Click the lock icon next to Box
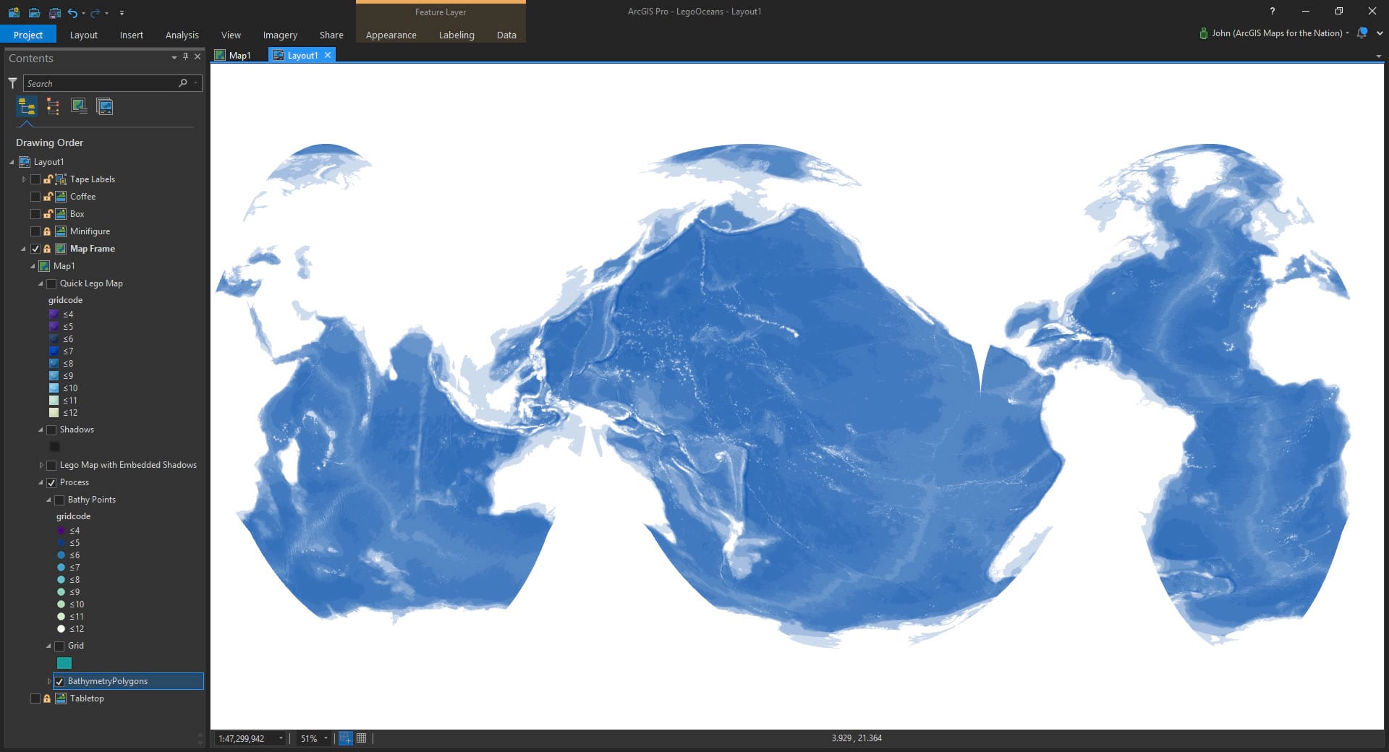 (47, 214)
